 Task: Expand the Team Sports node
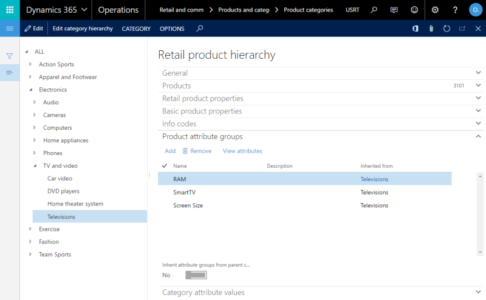point(30,254)
